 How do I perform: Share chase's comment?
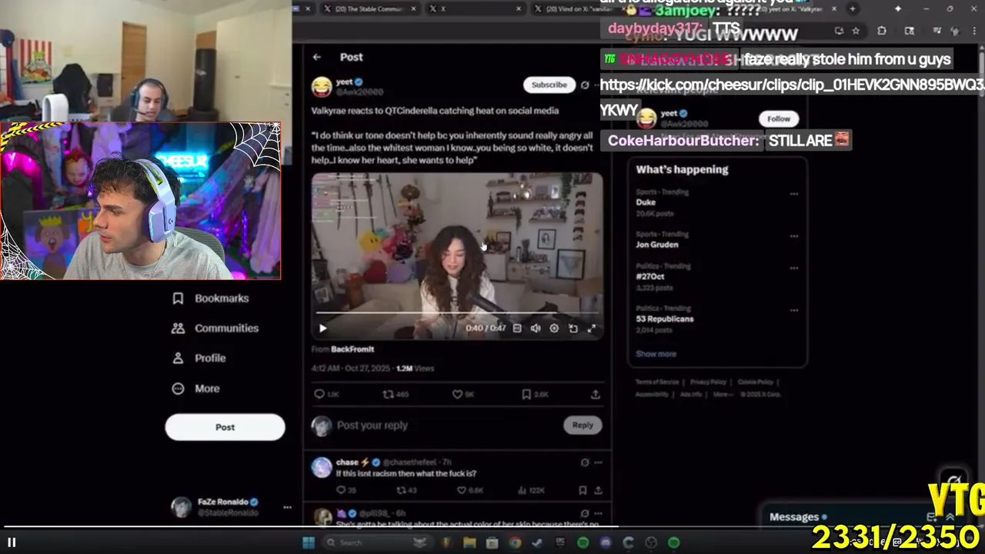click(x=597, y=490)
